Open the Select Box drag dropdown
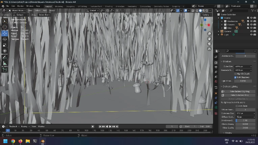Image resolution: width=258 pixels, height=145 pixels. [45, 15]
